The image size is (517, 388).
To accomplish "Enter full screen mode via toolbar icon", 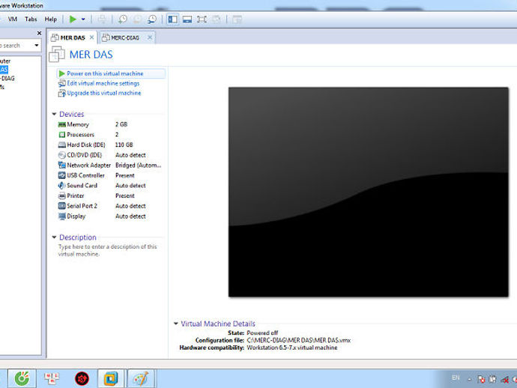I will click(x=202, y=19).
